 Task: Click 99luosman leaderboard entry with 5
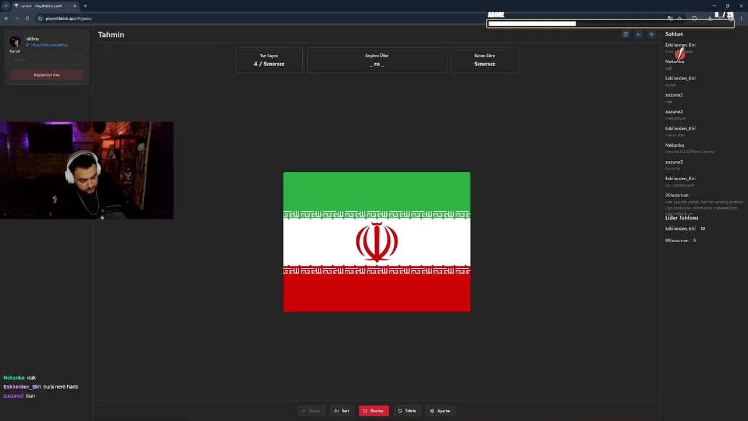point(680,240)
